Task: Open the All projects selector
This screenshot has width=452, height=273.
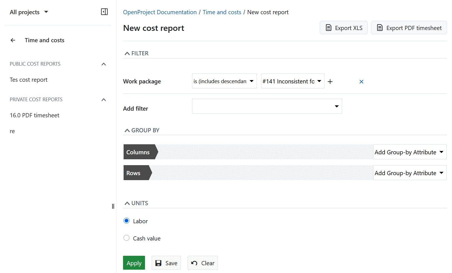Action: point(29,12)
